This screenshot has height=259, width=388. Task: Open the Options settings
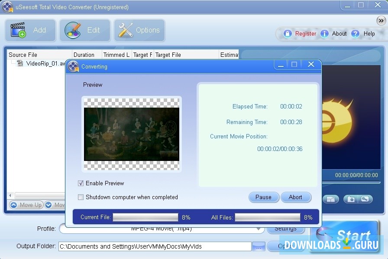point(139,30)
